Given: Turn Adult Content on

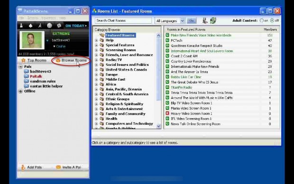Looking at the screenshot, I should coord(262,20).
